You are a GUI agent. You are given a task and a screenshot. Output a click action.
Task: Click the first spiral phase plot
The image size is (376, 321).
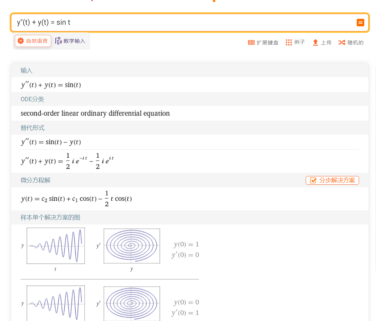coord(132,246)
